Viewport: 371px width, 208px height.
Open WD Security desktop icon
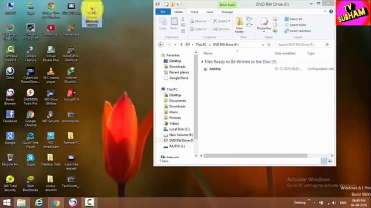coord(50,117)
